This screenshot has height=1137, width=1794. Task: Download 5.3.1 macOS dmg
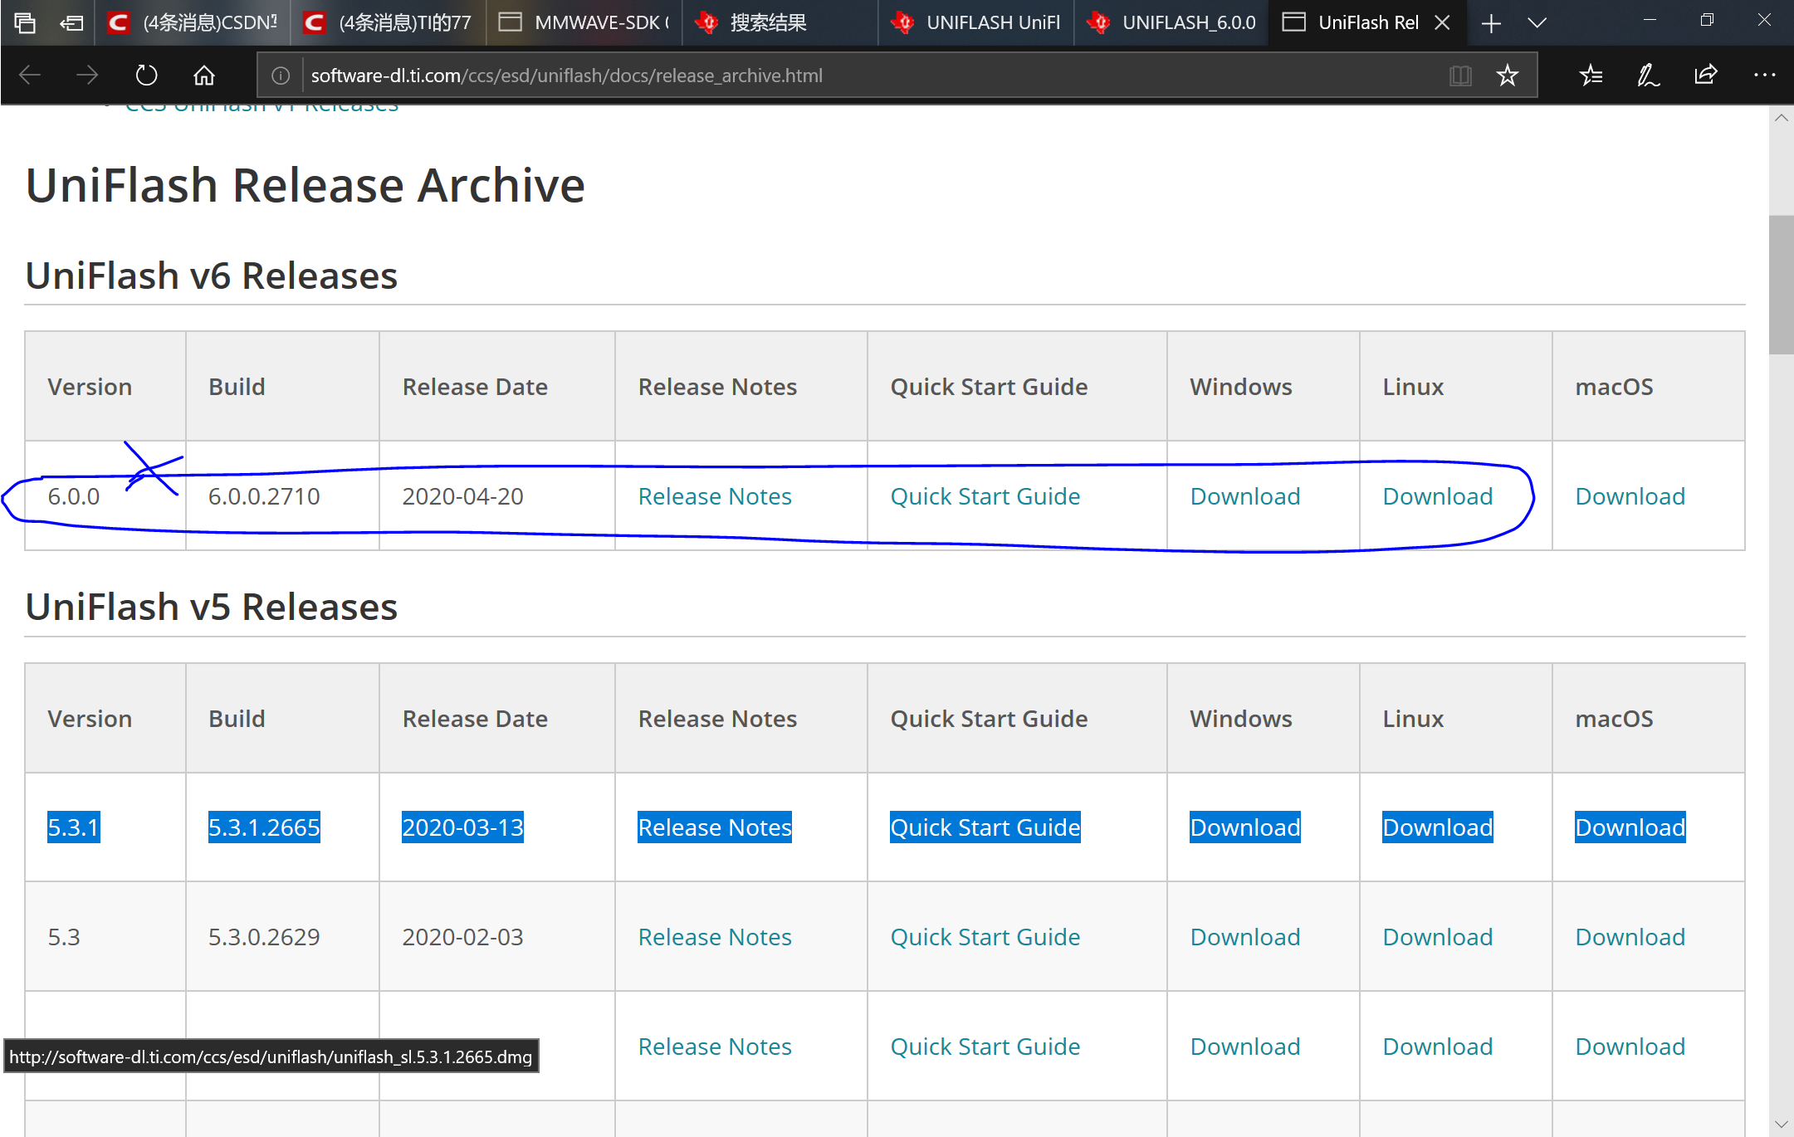click(1630, 827)
